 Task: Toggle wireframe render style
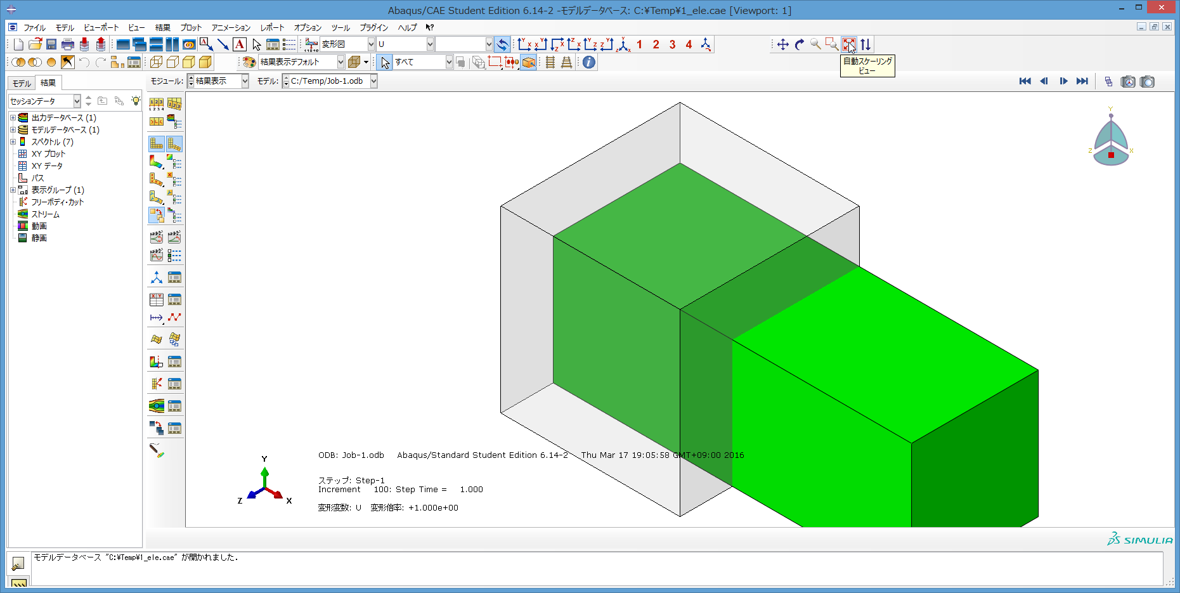(x=156, y=62)
